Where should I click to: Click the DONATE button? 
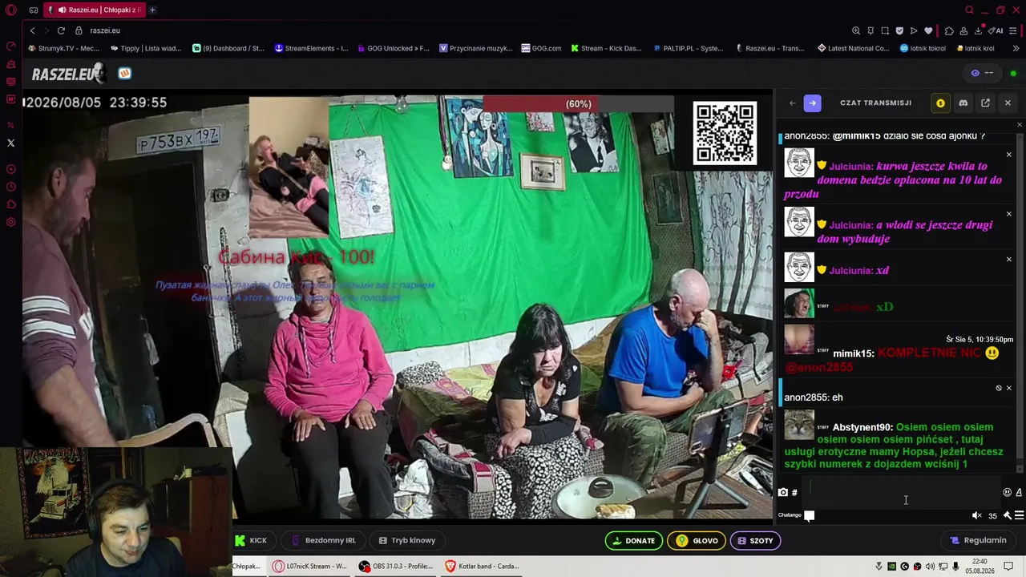(x=633, y=540)
